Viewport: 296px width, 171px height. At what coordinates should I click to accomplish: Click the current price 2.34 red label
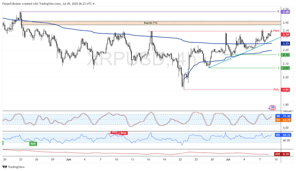click(x=285, y=35)
